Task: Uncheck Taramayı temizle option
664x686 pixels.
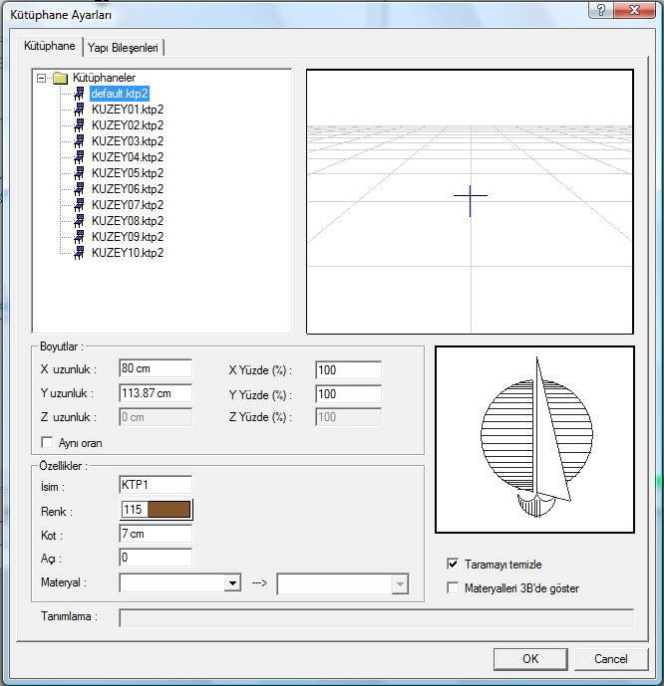Action: click(x=453, y=564)
